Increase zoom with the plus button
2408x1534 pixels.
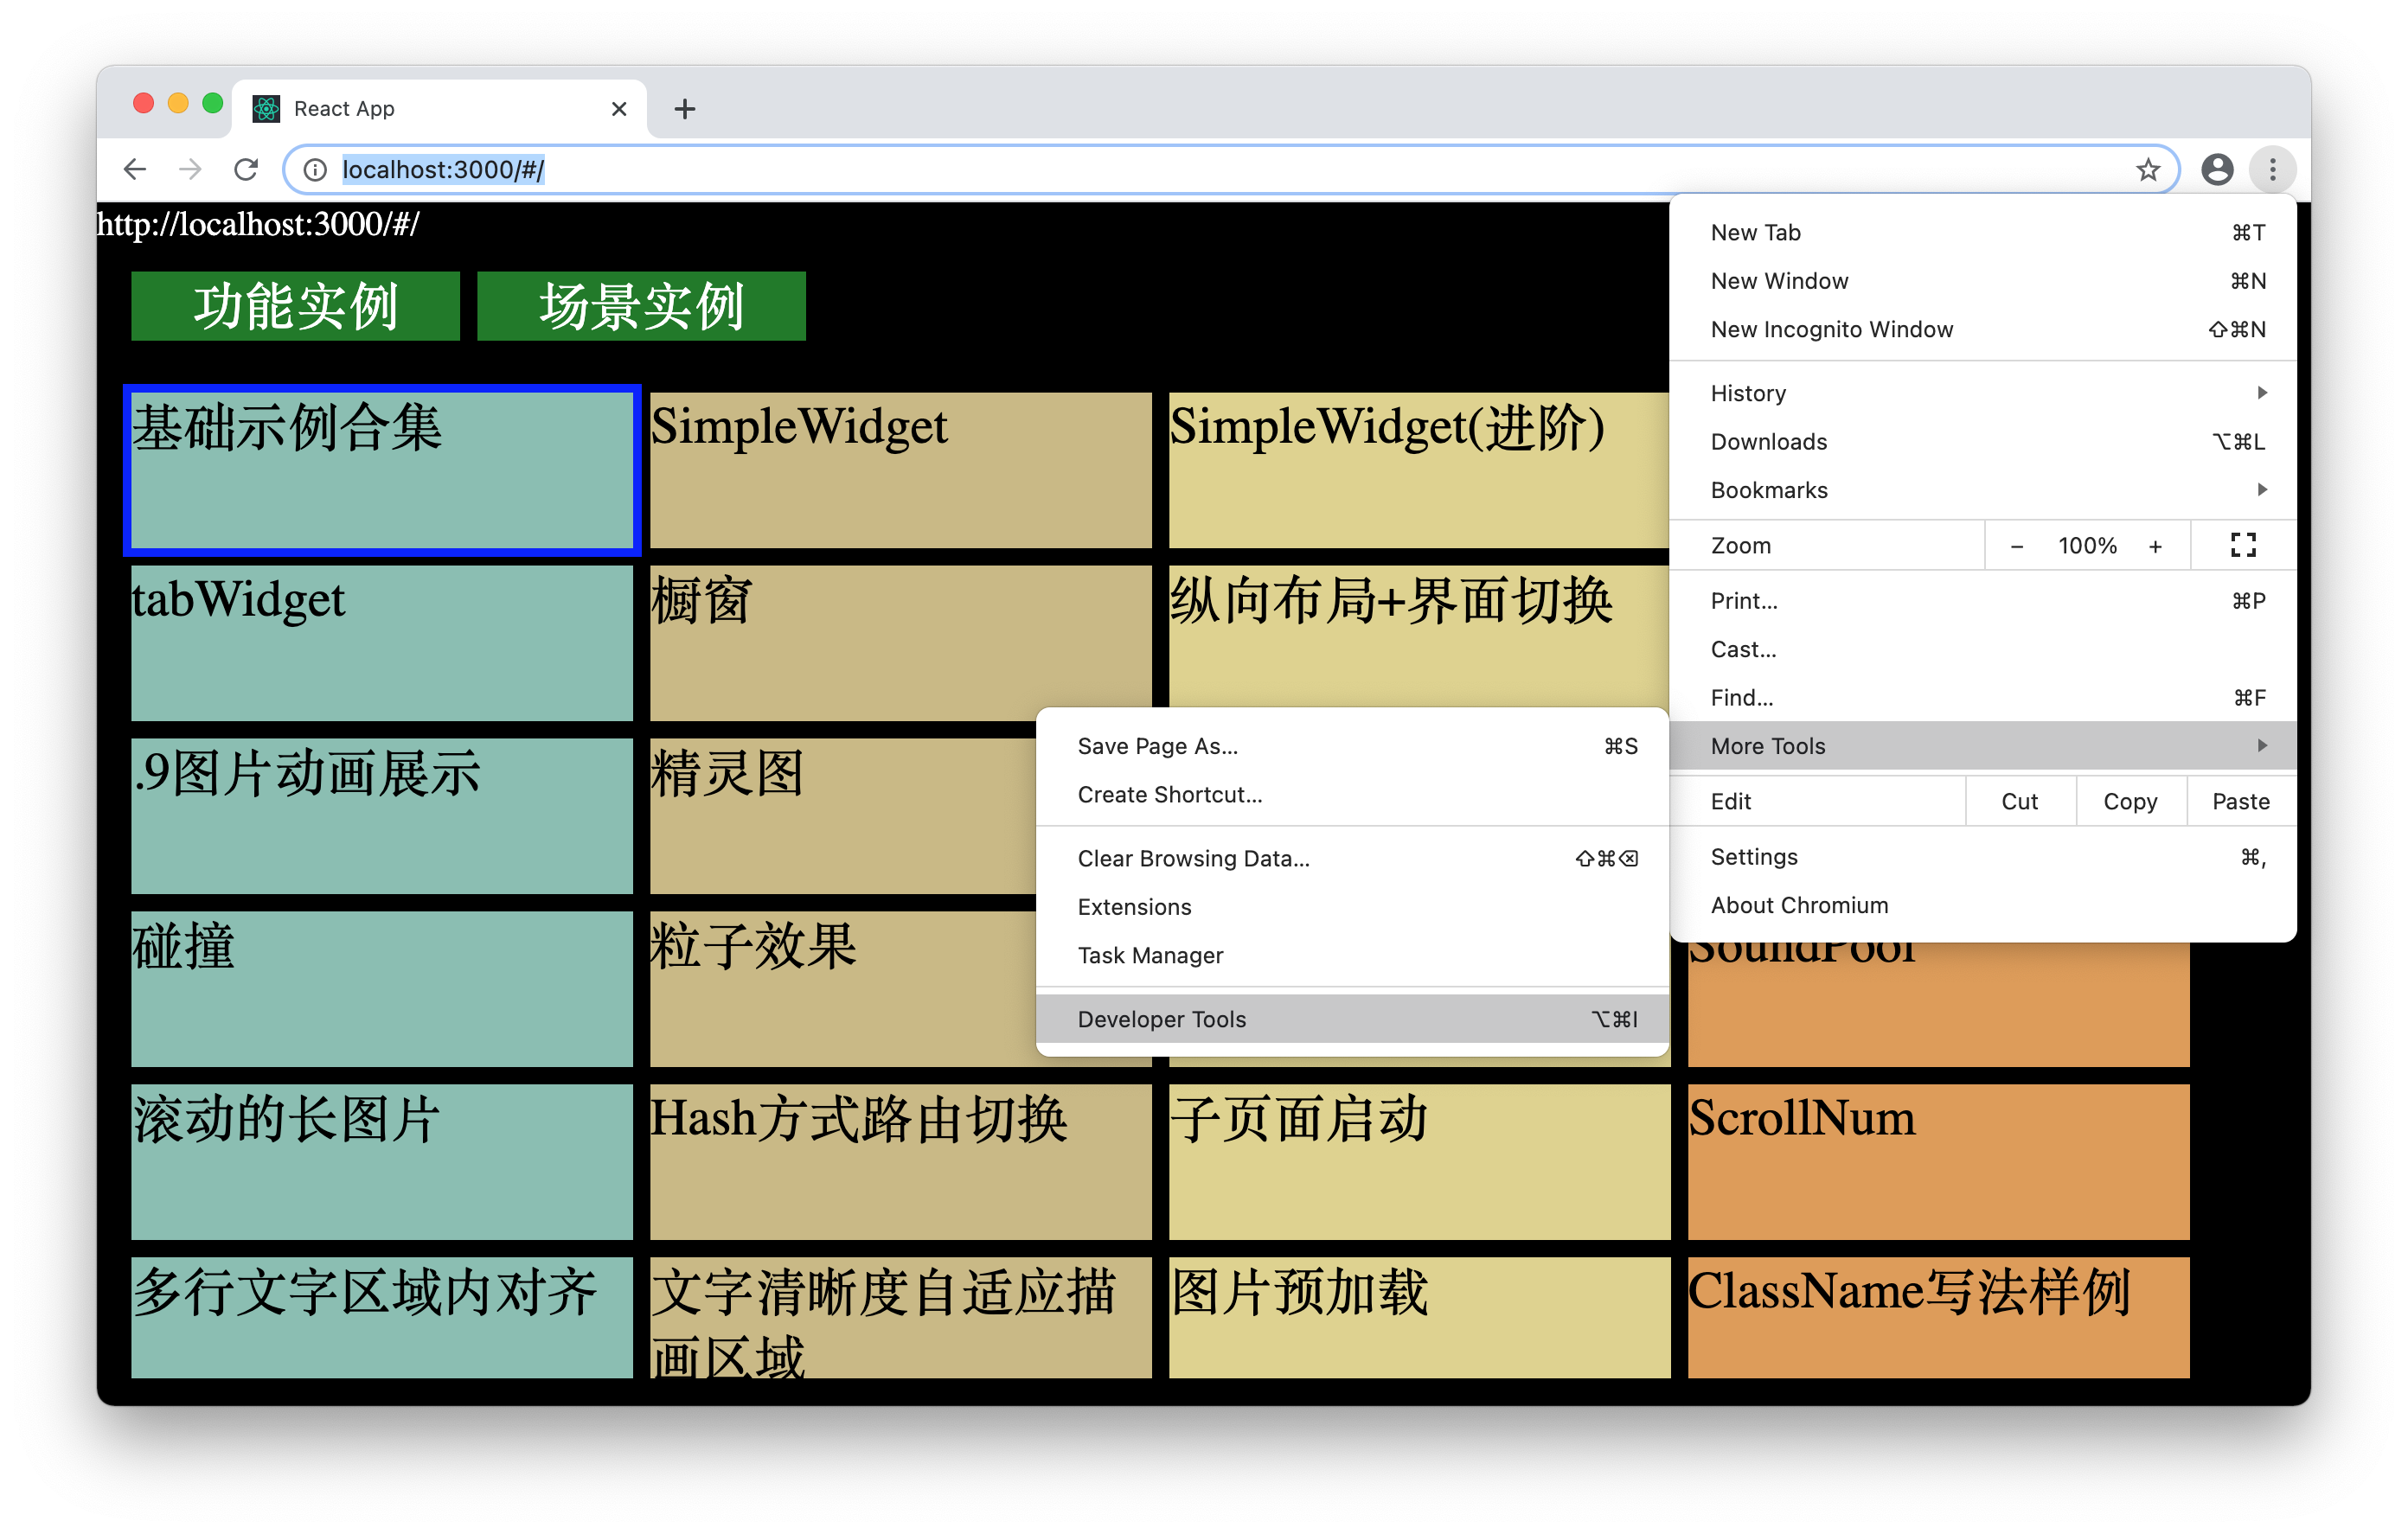tap(2155, 546)
